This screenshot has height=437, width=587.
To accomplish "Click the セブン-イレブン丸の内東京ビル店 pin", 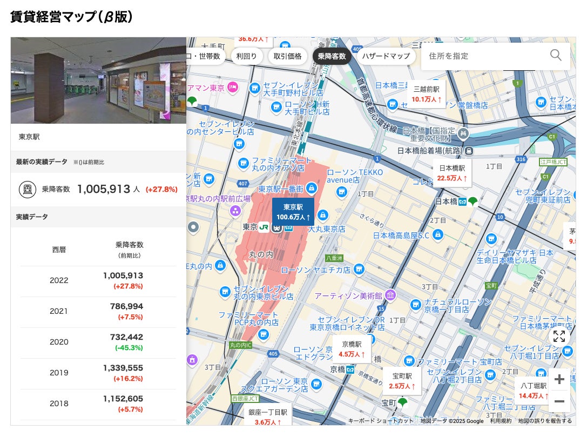I will pos(225,292).
